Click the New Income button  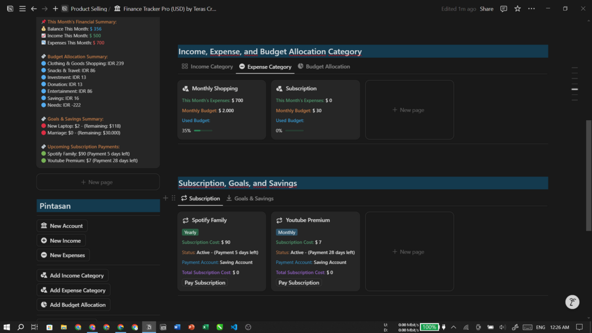coord(61,240)
